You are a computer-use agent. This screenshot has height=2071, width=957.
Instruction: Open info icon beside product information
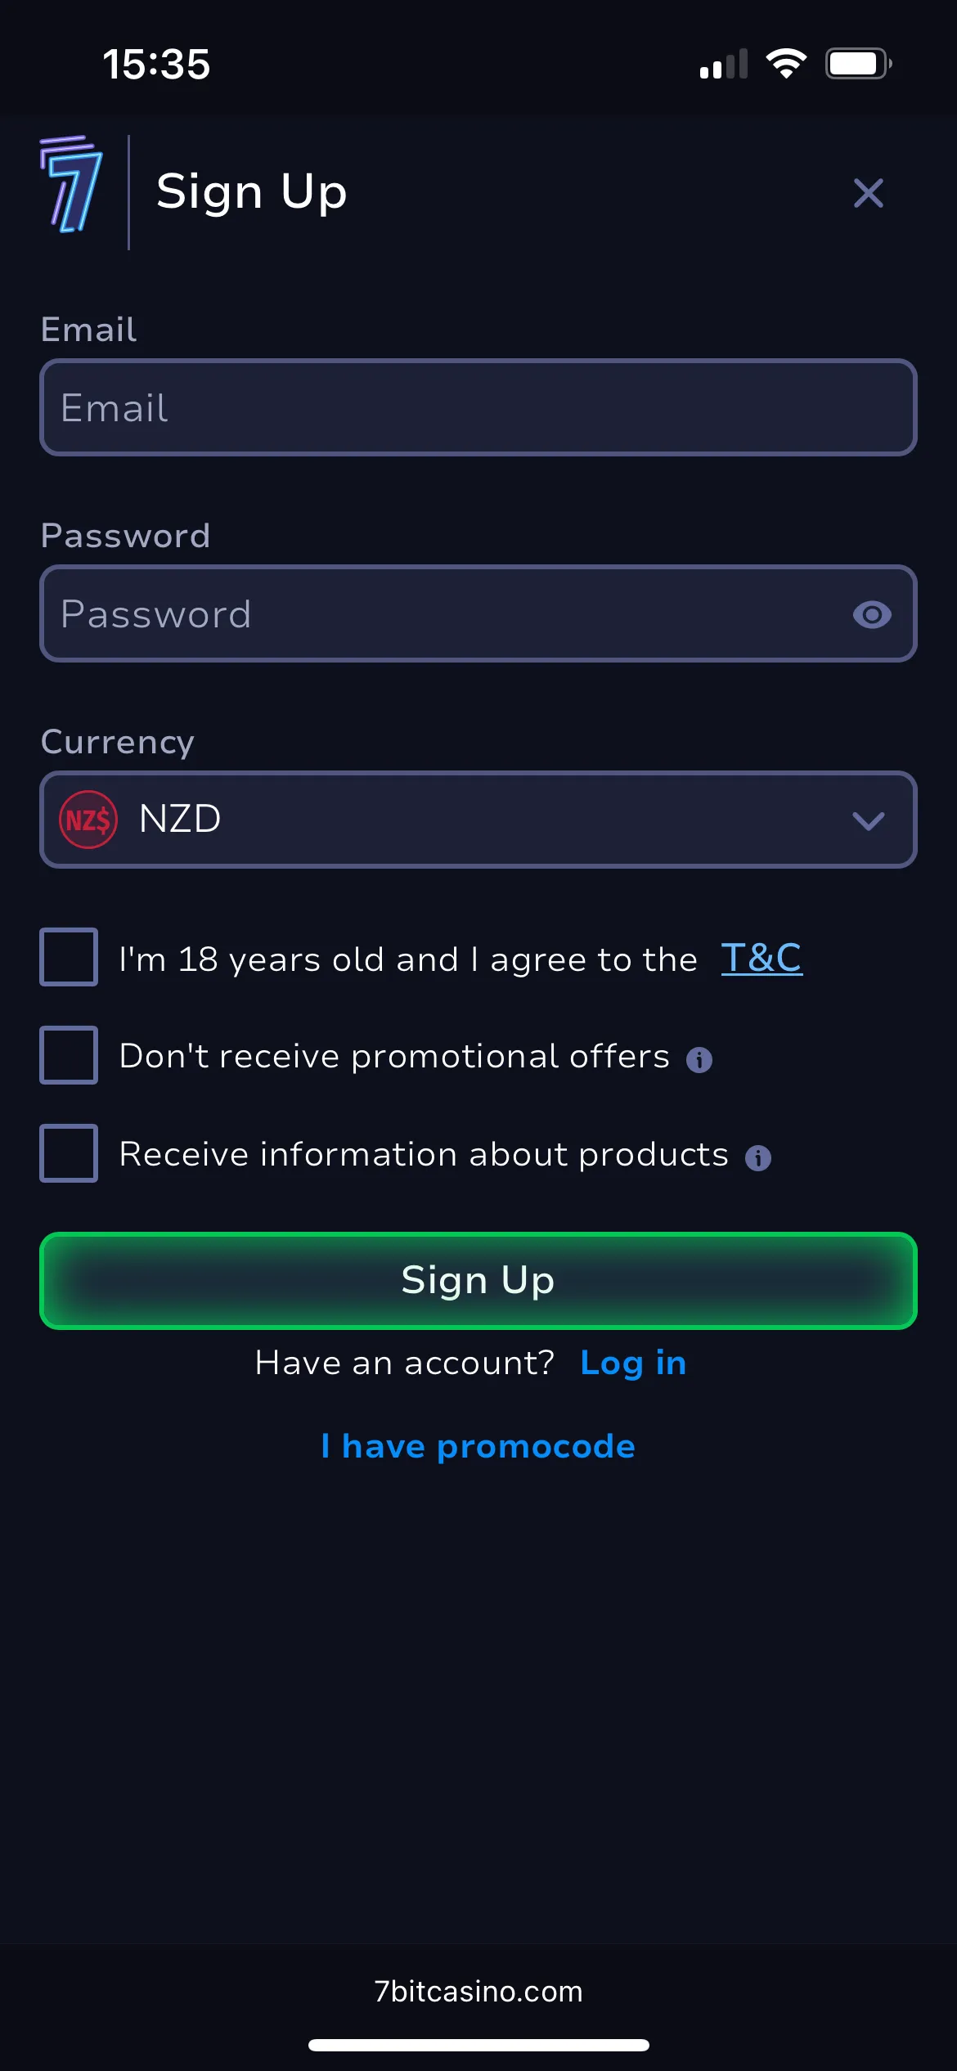(x=757, y=1158)
